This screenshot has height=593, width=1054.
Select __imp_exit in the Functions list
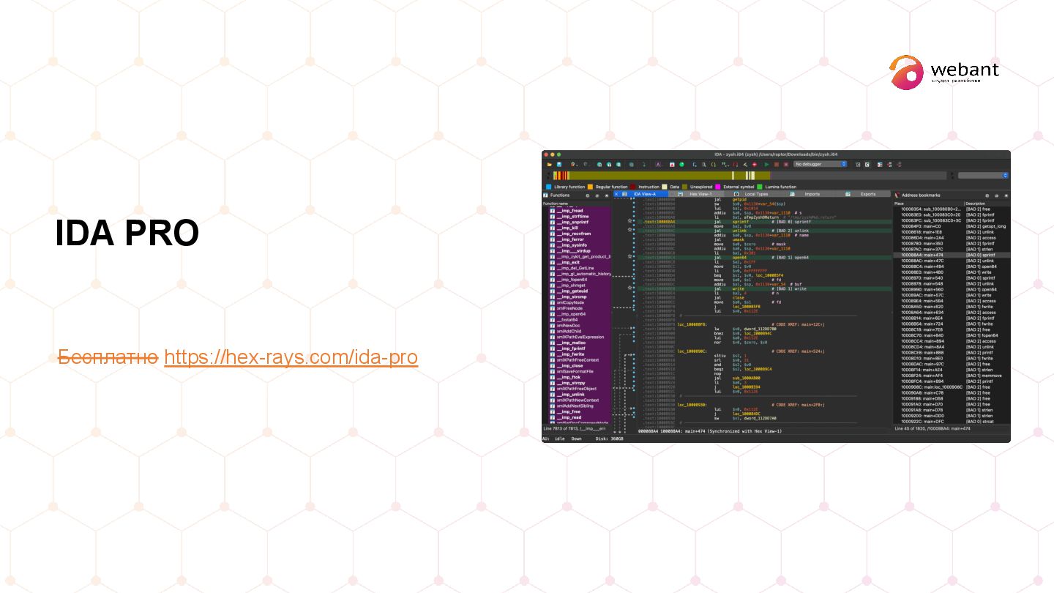580,262
